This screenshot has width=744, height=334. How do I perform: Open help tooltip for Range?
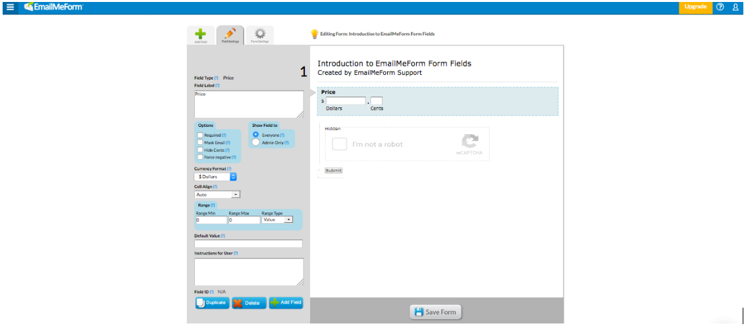coord(213,205)
